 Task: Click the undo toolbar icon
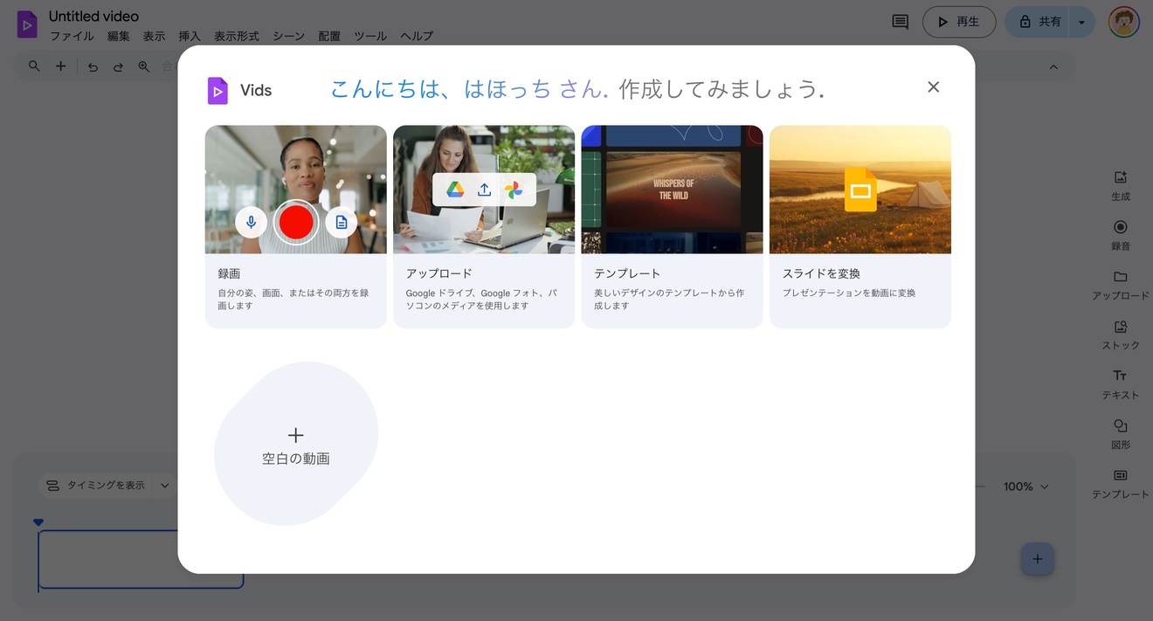(93, 66)
